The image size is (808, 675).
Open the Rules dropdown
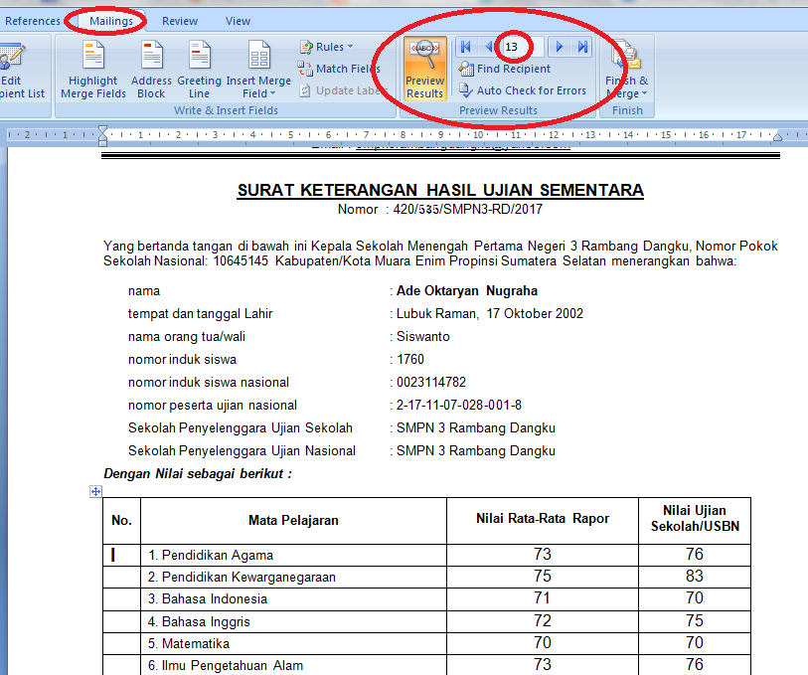click(x=326, y=46)
